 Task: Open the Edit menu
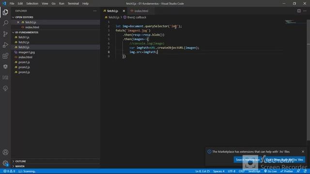20,3
